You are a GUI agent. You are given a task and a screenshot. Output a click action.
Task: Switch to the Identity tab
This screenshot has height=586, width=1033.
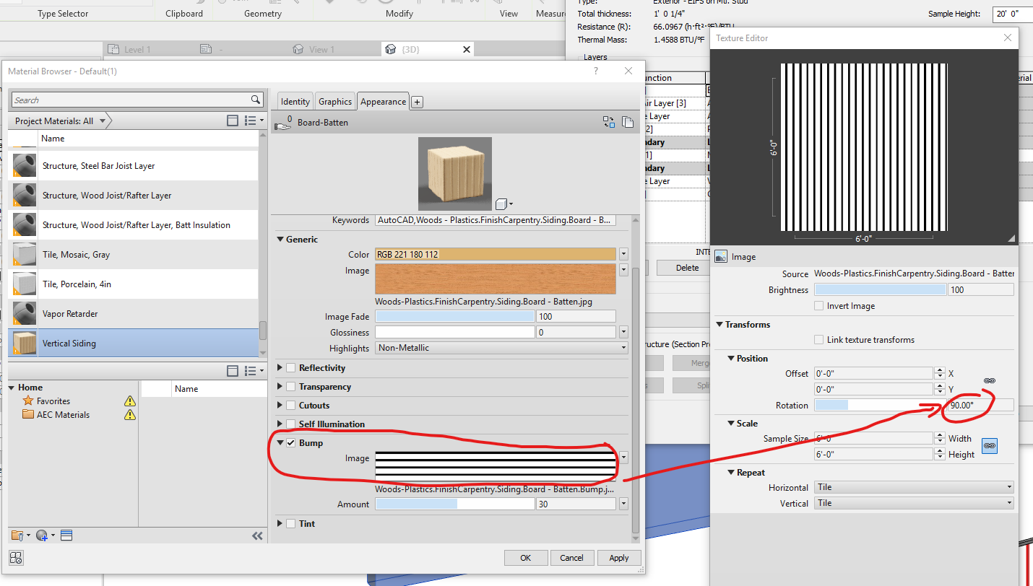[295, 101]
